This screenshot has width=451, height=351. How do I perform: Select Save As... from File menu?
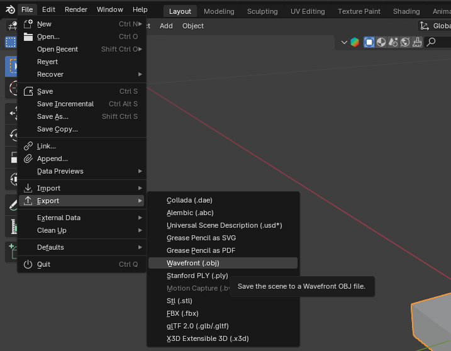(53, 116)
